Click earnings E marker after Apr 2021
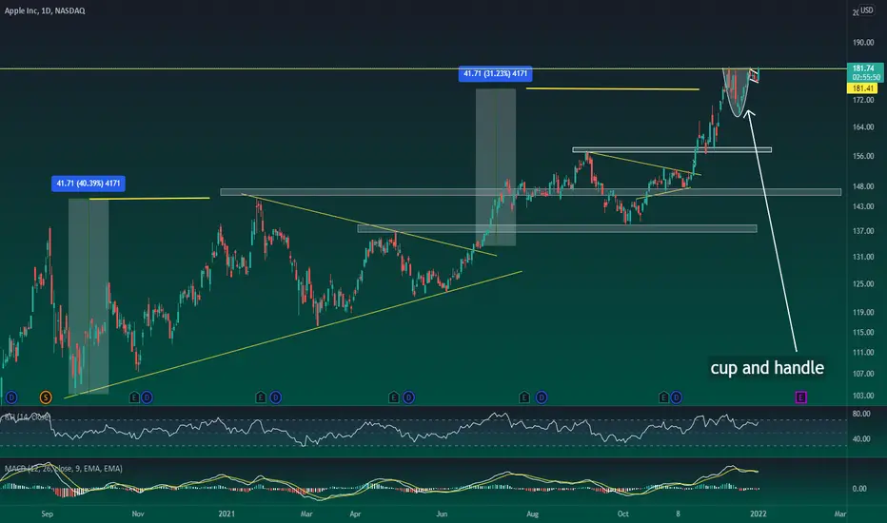The height and width of the screenshot is (523, 887). coord(394,397)
